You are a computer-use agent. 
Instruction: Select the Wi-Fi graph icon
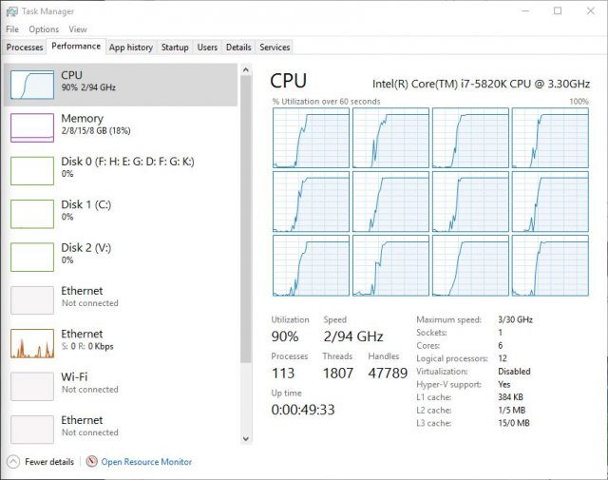pos(31,385)
